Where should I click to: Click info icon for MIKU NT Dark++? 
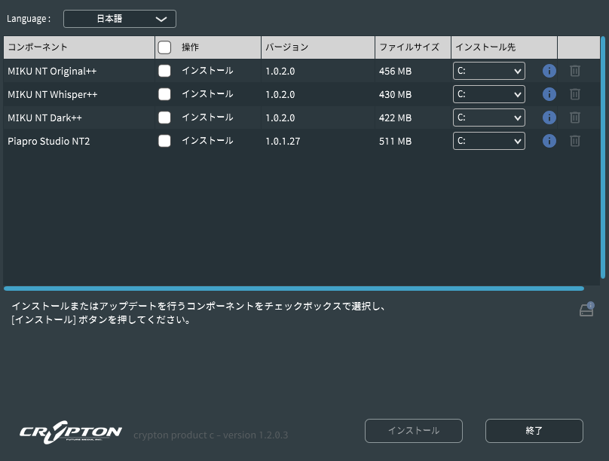(549, 118)
